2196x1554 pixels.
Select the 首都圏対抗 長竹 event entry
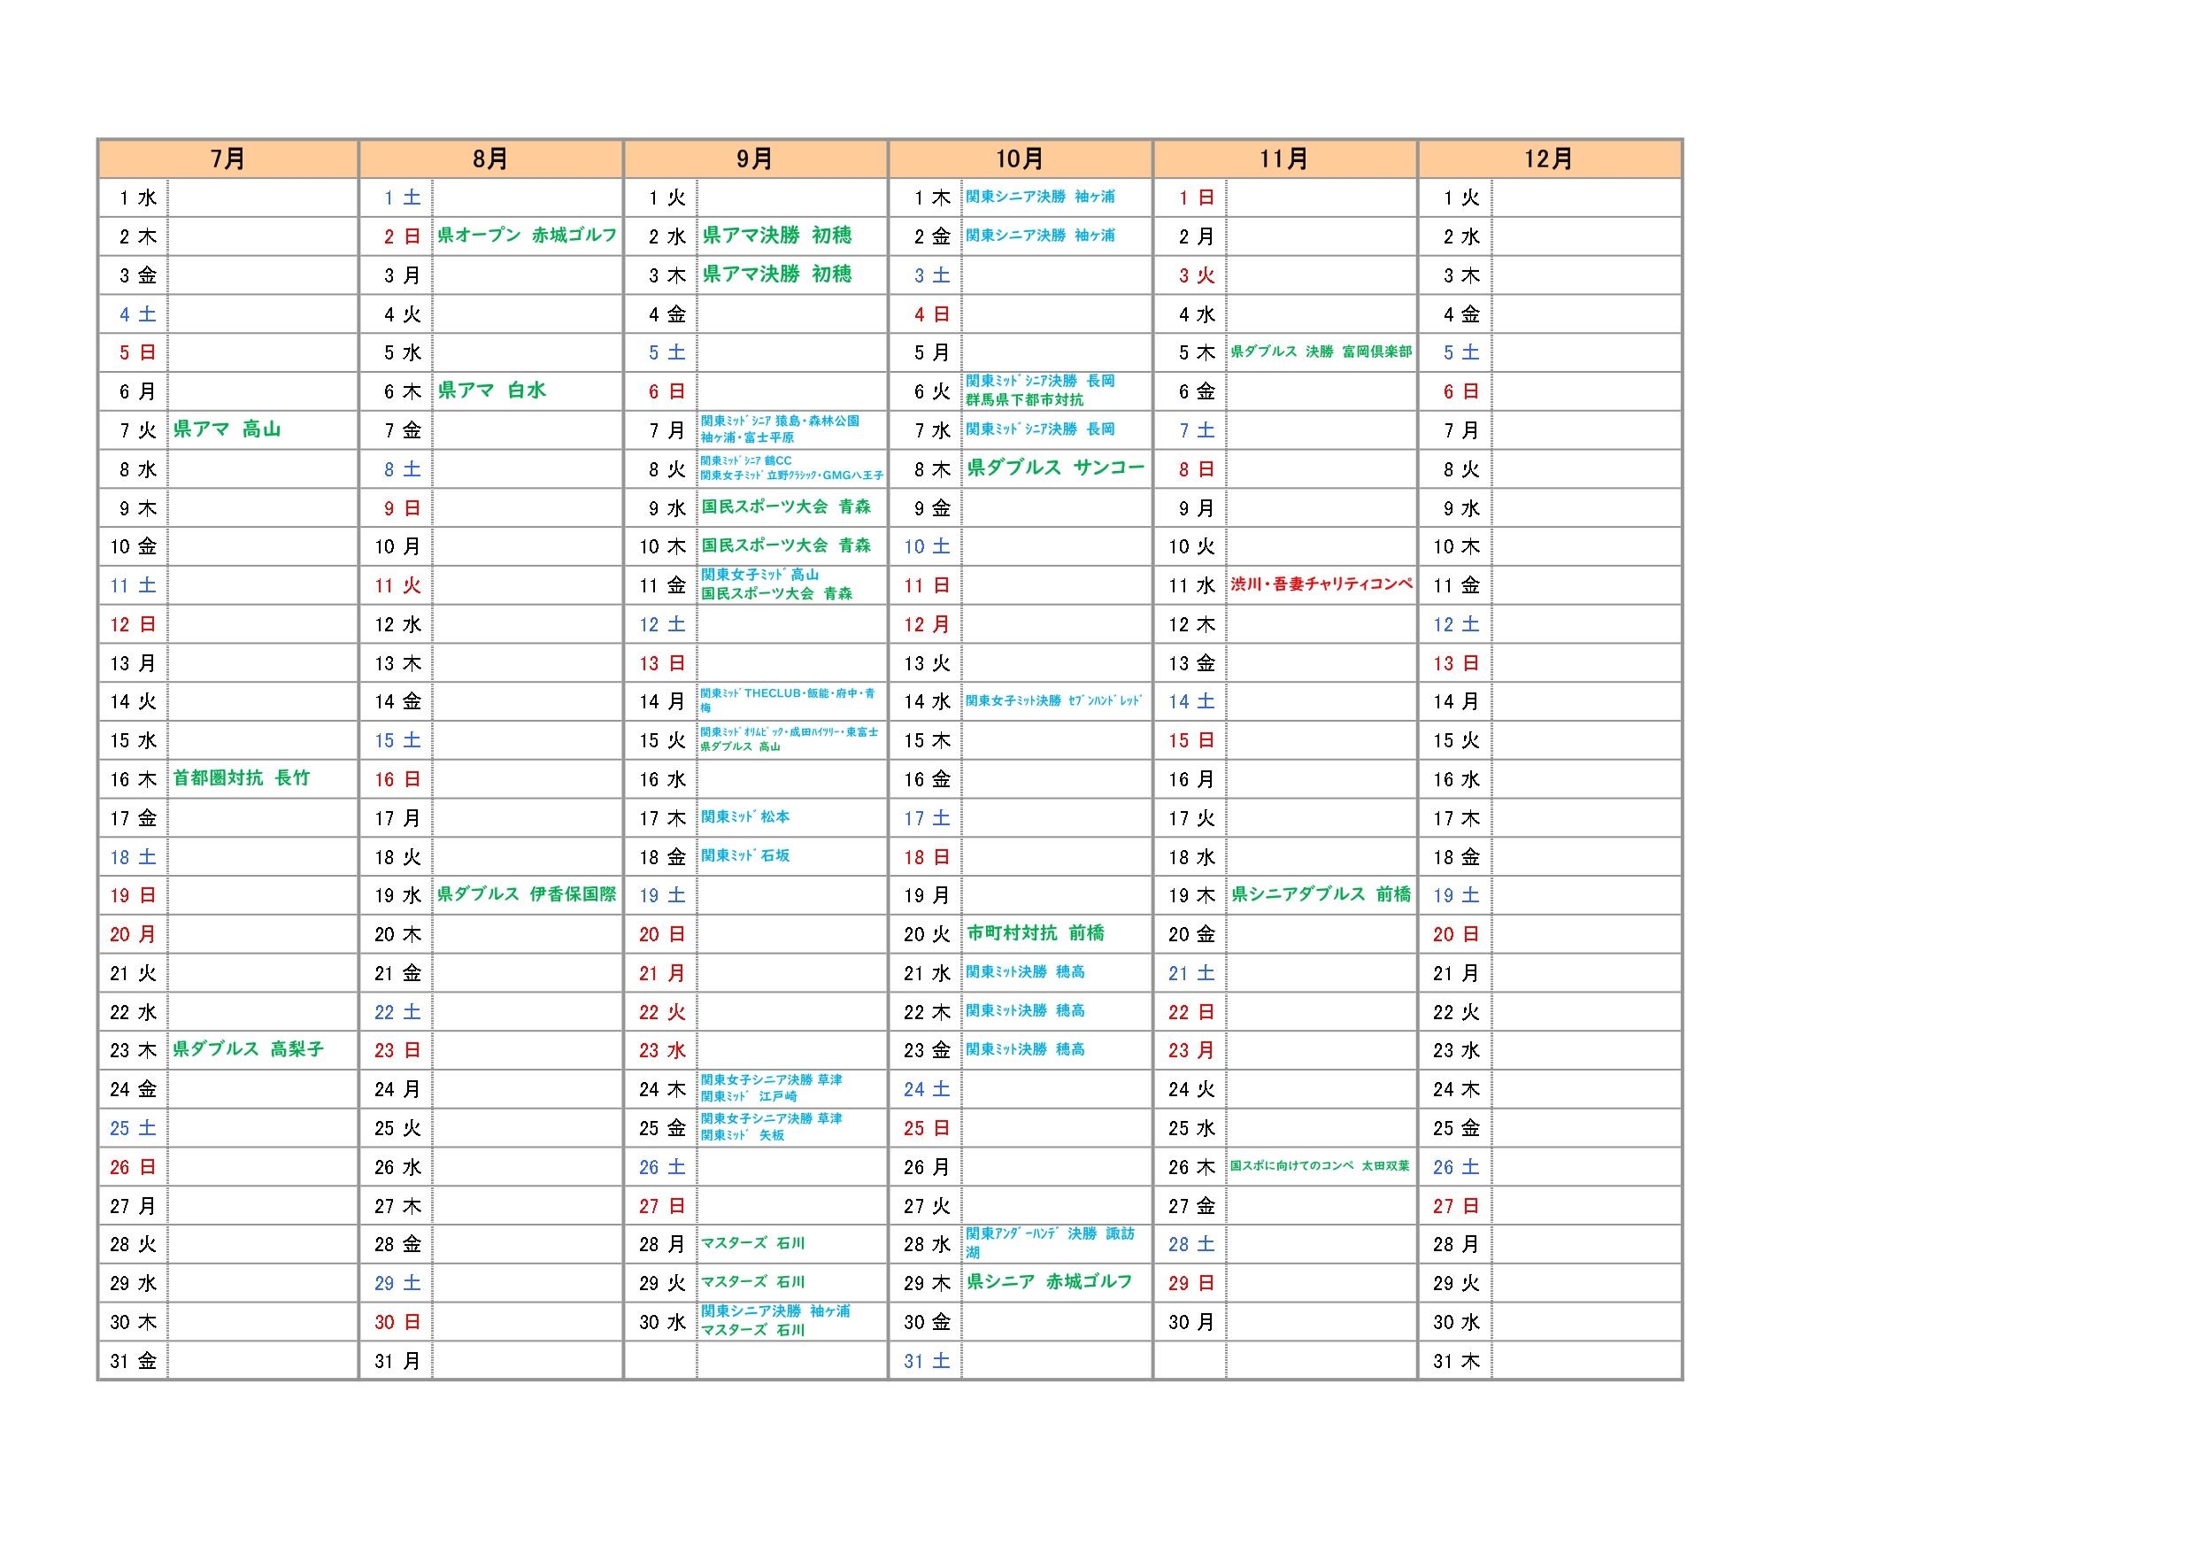241,778
